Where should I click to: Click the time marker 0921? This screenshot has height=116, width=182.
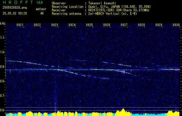click(20, 25)
